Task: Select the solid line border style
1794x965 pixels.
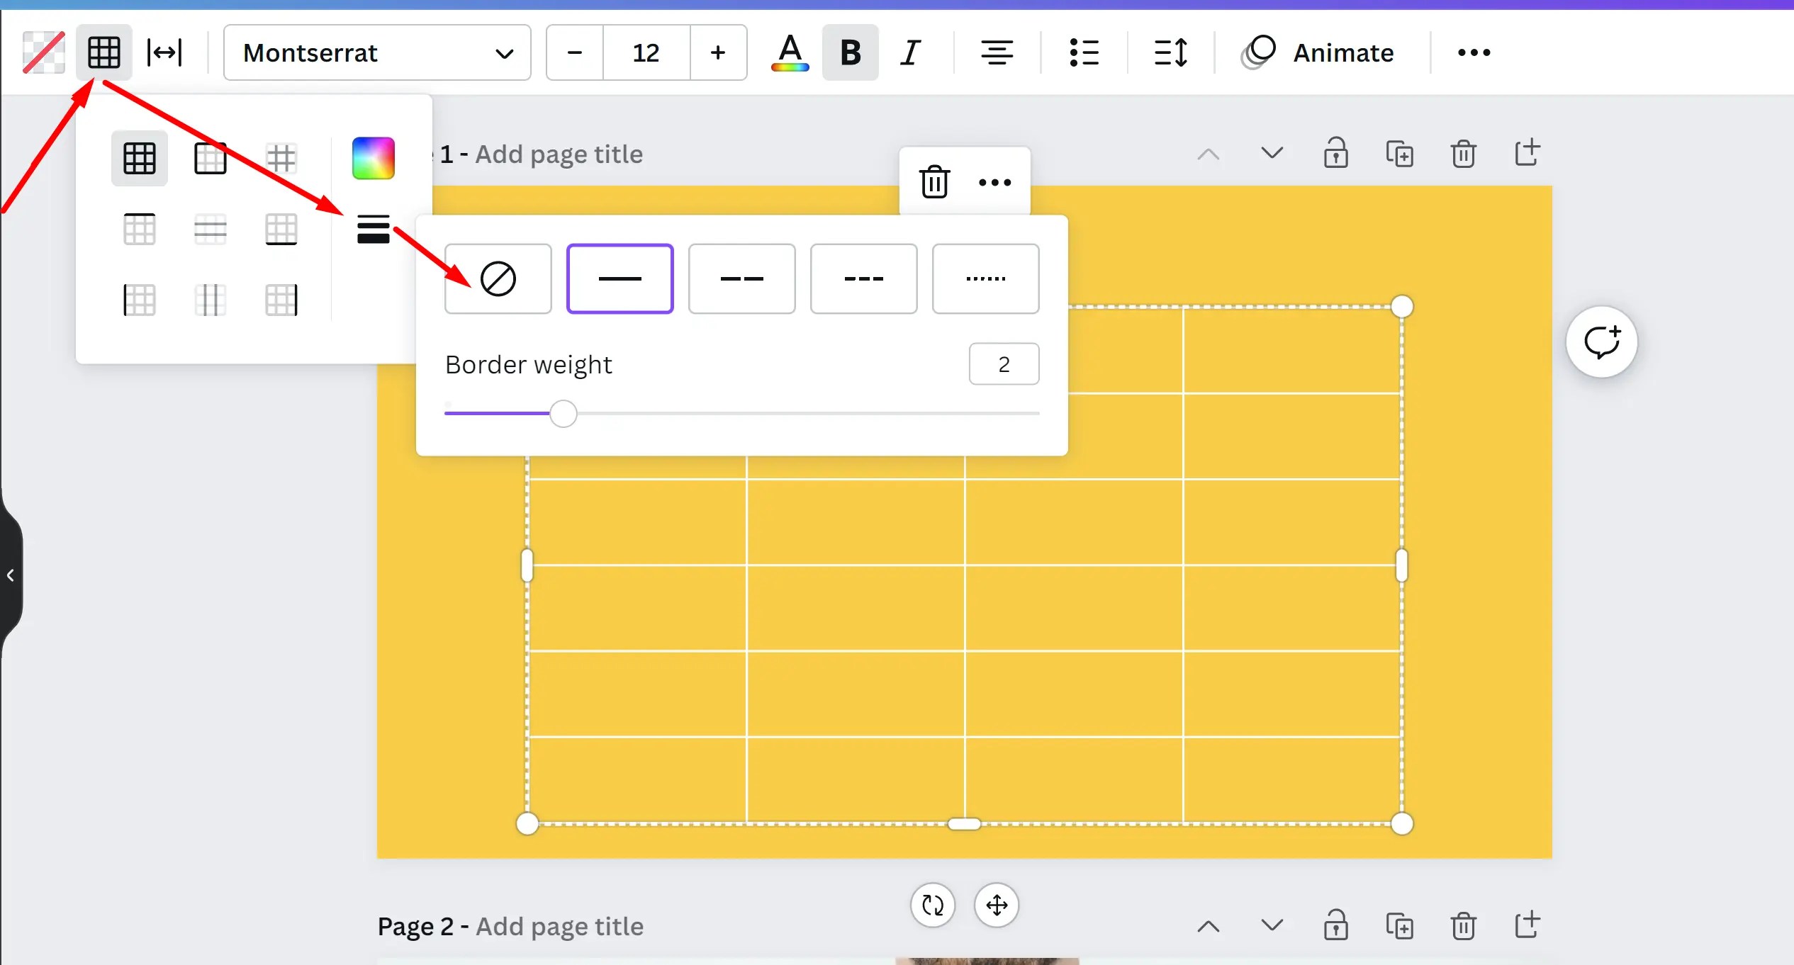Action: (x=619, y=278)
